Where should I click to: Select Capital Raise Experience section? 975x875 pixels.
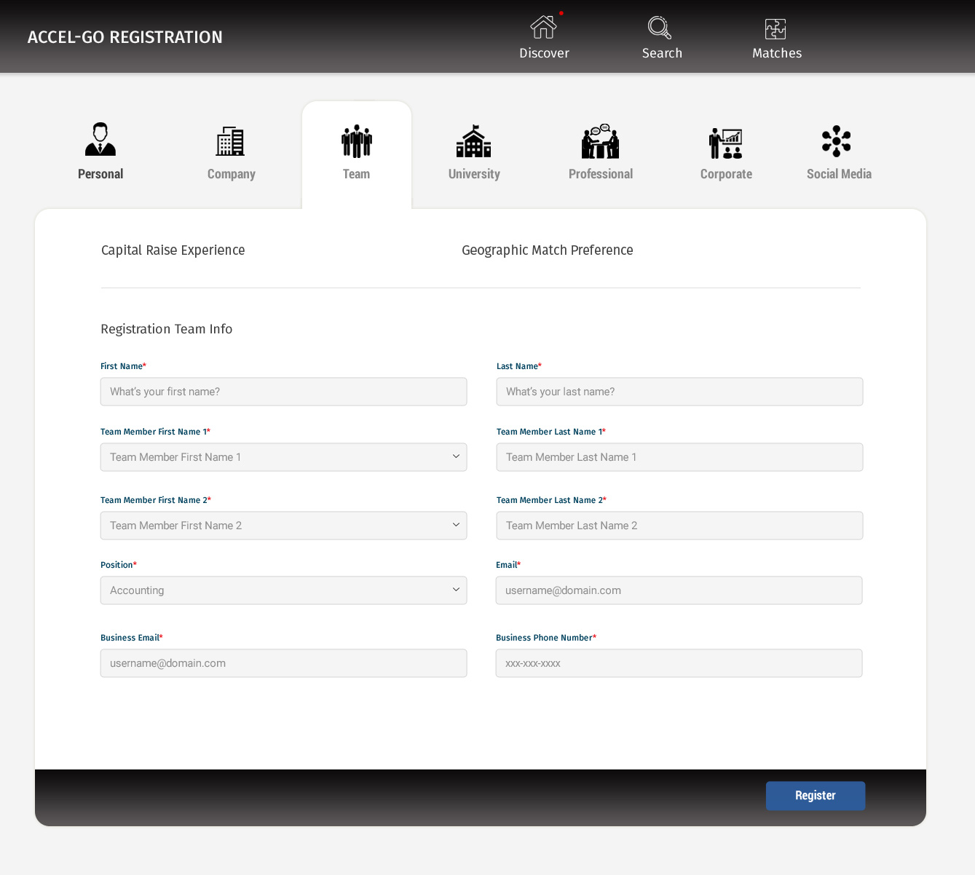173,250
